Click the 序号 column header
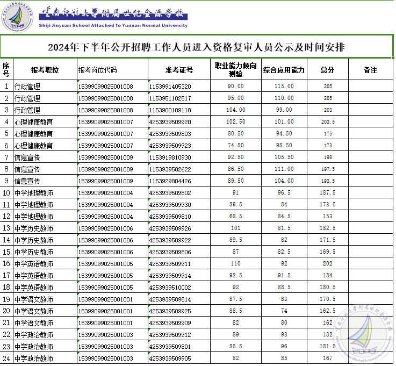The height and width of the screenshot is (366, 396). (x=6, y=69)
